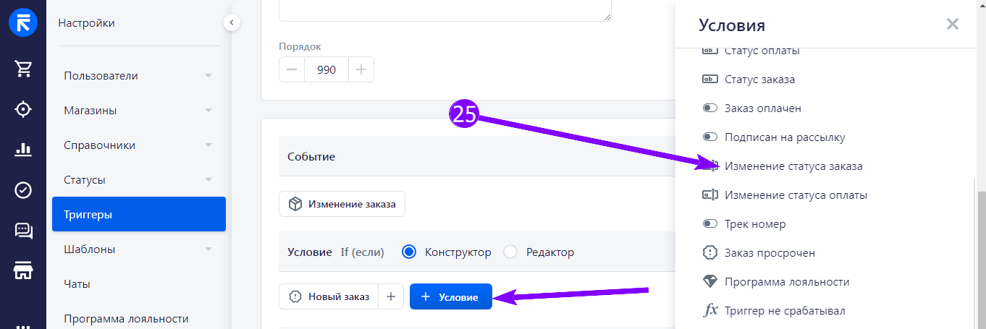Click the description text area
986x329 pixels.
(x=445, y=10)
